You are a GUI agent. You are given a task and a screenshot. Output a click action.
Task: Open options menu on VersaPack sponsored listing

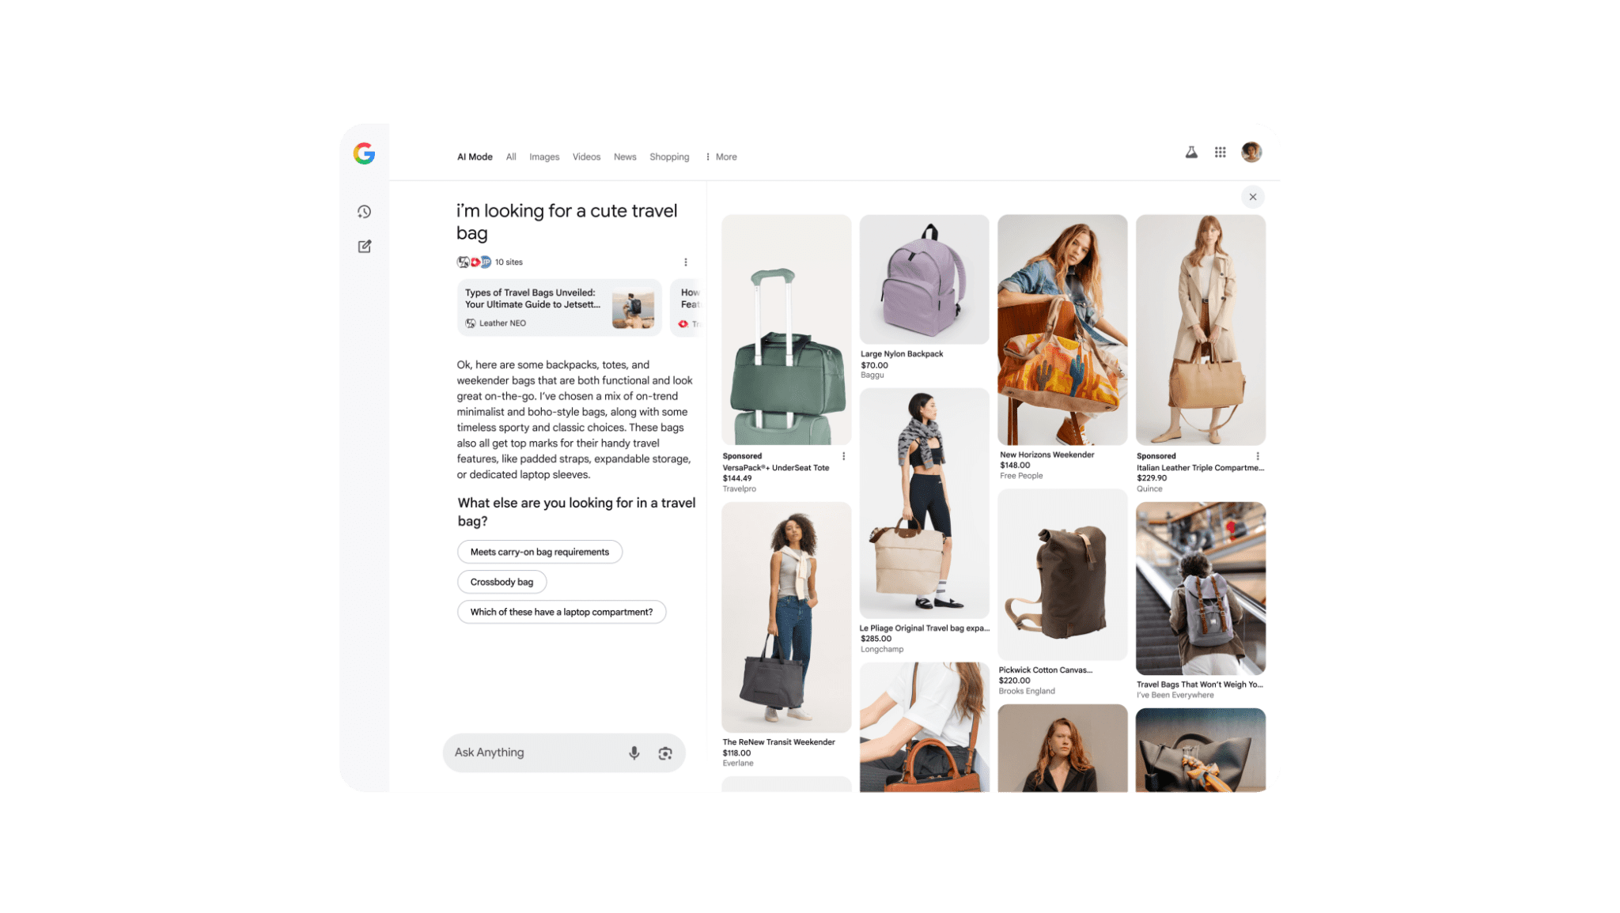(843, 456)
